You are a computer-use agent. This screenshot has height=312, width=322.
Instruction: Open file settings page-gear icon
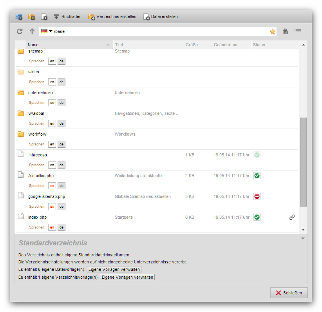[44, 17]
